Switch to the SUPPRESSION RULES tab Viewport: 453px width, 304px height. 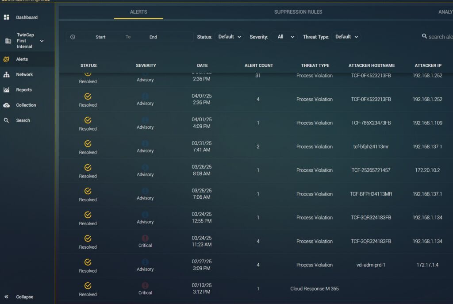point(298,12)
